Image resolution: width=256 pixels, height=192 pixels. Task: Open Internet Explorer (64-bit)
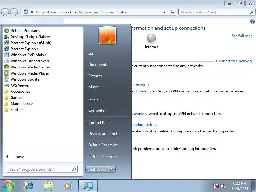pyautogui.click(x=28, y=43)
